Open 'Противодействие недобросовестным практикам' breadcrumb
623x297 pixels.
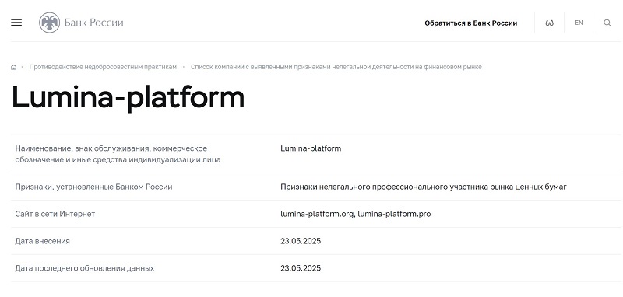pos(103,67)
